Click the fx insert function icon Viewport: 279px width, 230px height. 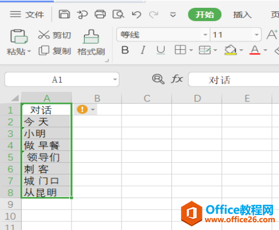click(177, 79)
